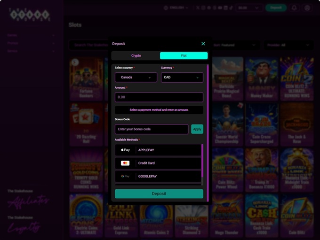Click the Amount input field
Screen dimensions: 320x240
point(159,97)
